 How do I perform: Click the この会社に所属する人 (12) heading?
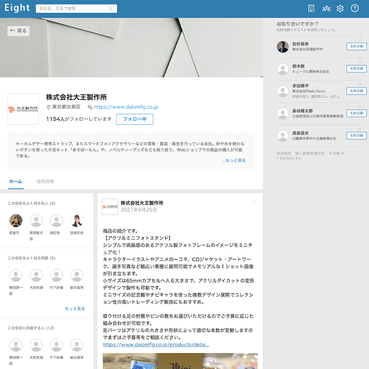pos(31,328)
